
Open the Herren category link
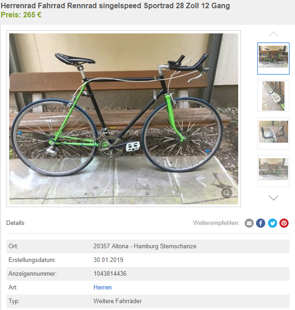(103, 287)
